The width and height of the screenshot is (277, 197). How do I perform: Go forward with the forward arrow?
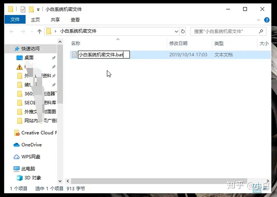23,31
